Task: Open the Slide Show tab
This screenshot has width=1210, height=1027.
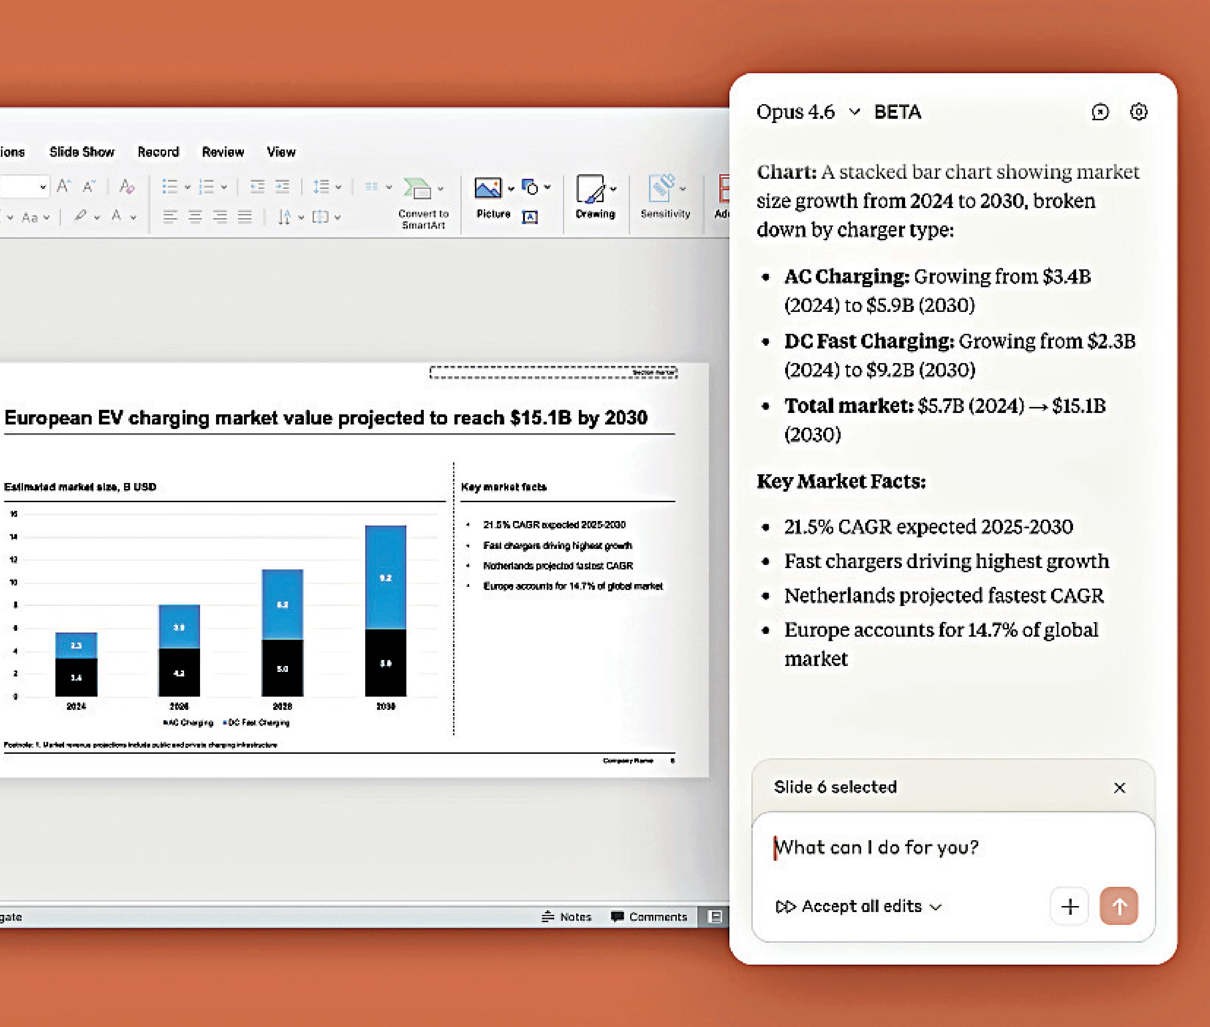Action: 82,152
